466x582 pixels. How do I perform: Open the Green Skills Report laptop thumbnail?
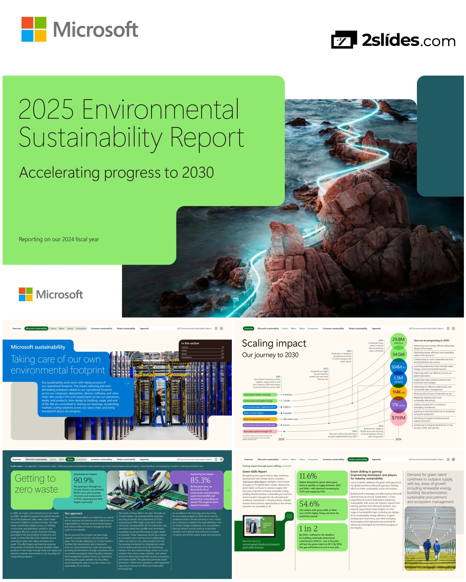click(x=259, y=526)
